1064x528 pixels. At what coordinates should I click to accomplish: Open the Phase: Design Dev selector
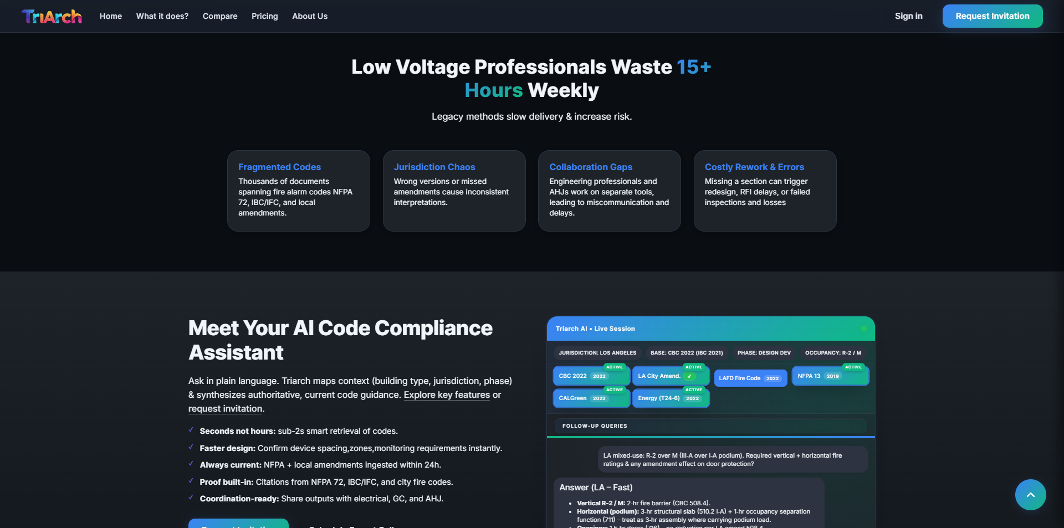(764, 353)
